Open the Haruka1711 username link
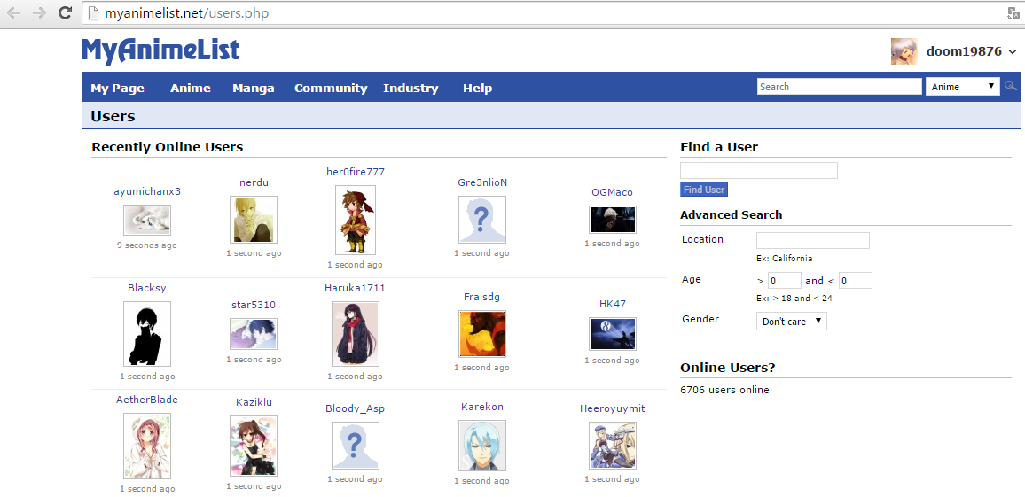 pos(355,287)
